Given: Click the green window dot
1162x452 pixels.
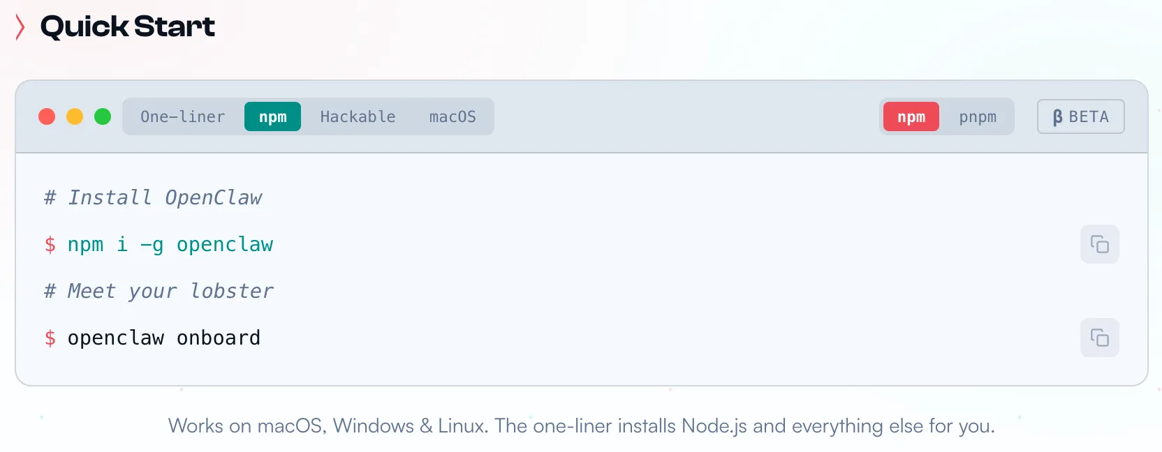Looking at the screenshot, I should (x=103, y=116).
